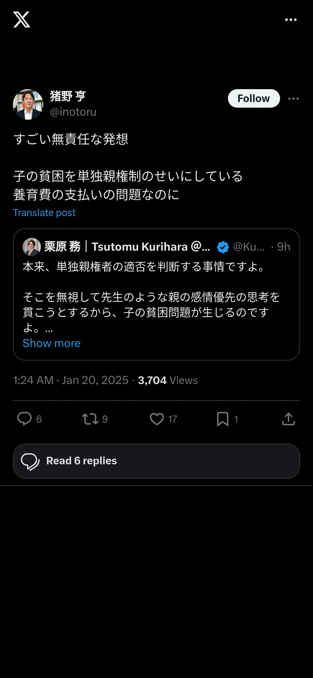Open the quoted post by Tsutomu Kurihara
Screen dimensions: 313x678
click(156, 297)
